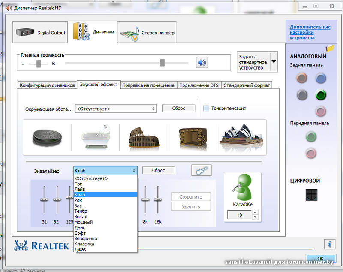Image resolution: width=343 pixels, height=272 pixels.
Task: Open the Поправка на помещение tab
Action: click(x=148, y=85)
